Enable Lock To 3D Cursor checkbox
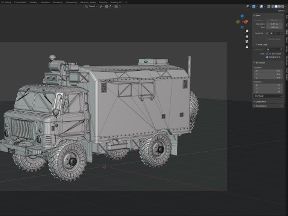Screen dimensions: 288x216 coord(267,53)
